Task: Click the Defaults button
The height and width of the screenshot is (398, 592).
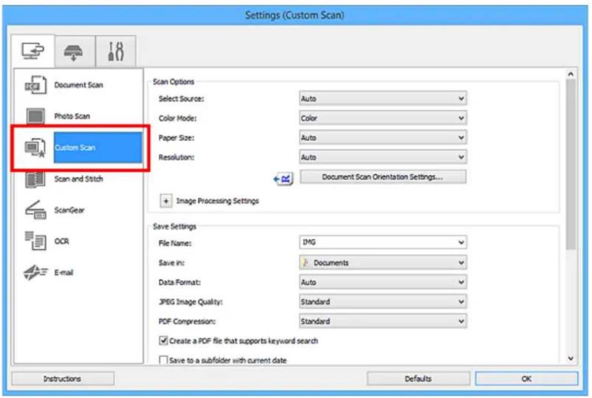Action: point(418,379)
